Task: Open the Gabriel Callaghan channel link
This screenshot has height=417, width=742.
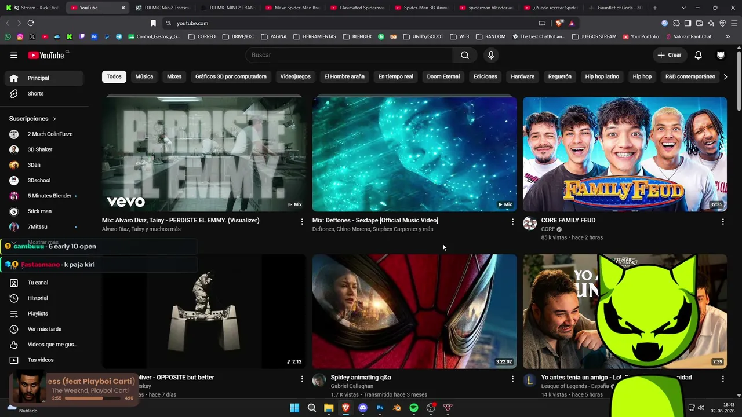Action: pyautogui.click(x=352, y=386)
